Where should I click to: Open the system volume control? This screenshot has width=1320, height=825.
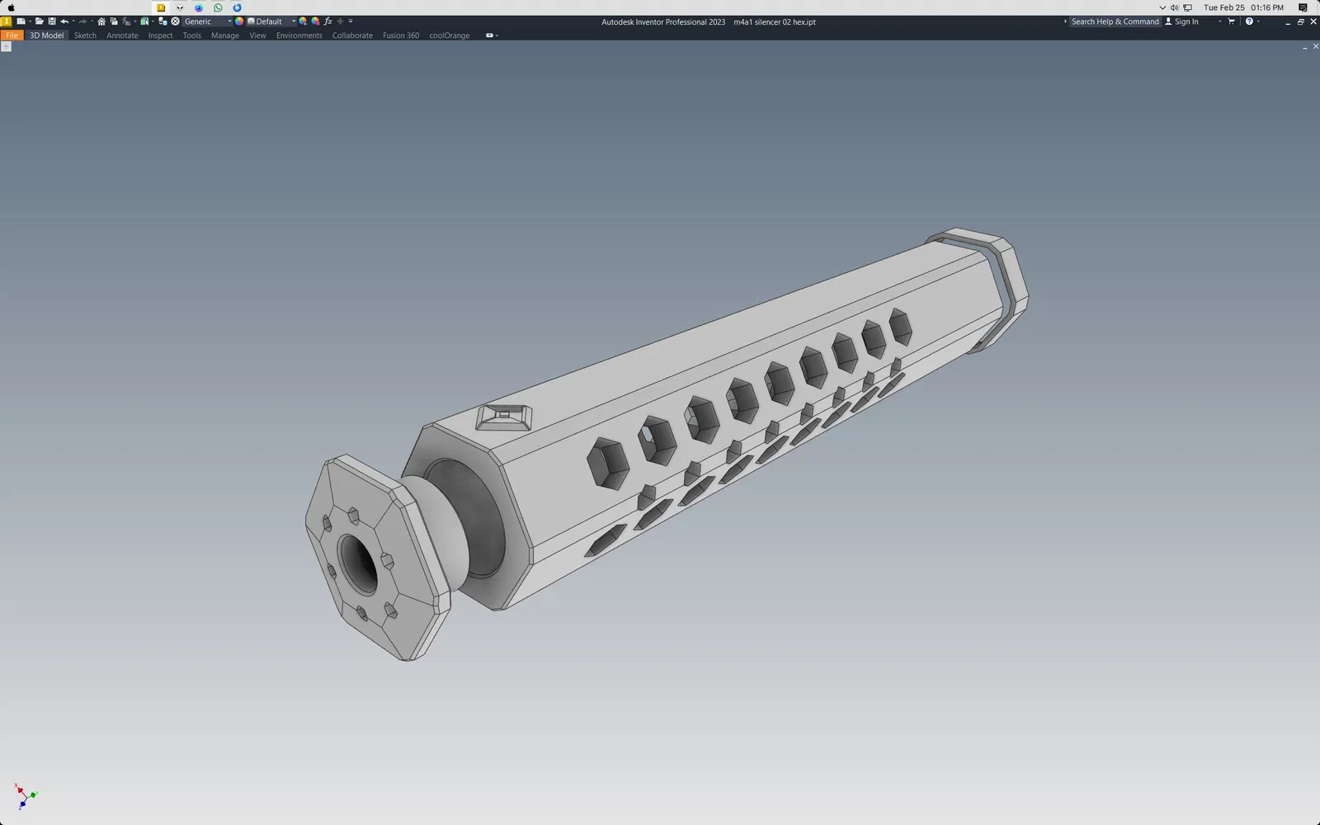tap(1174, 7)
